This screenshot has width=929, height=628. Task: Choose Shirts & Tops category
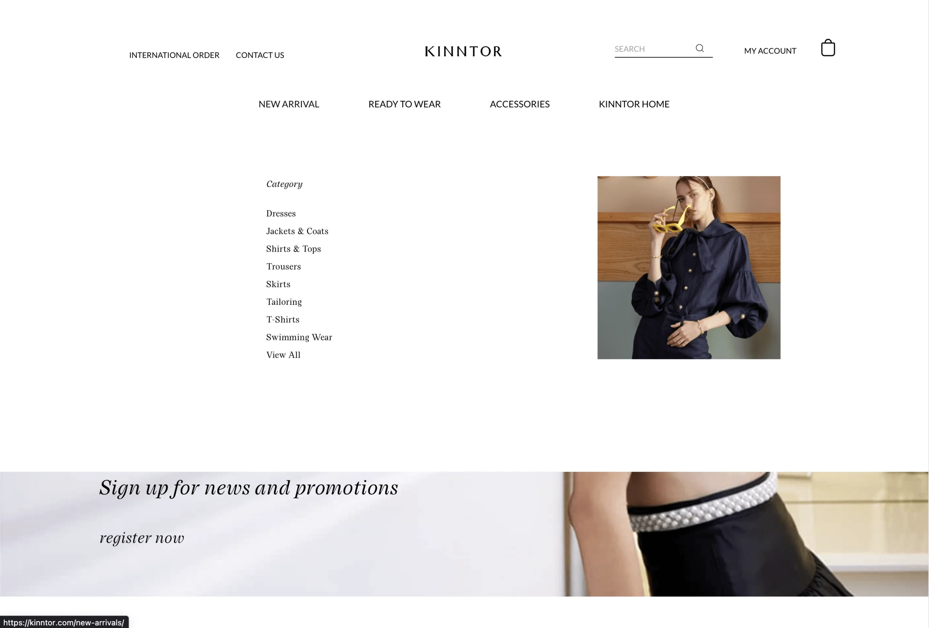point(294,249)
